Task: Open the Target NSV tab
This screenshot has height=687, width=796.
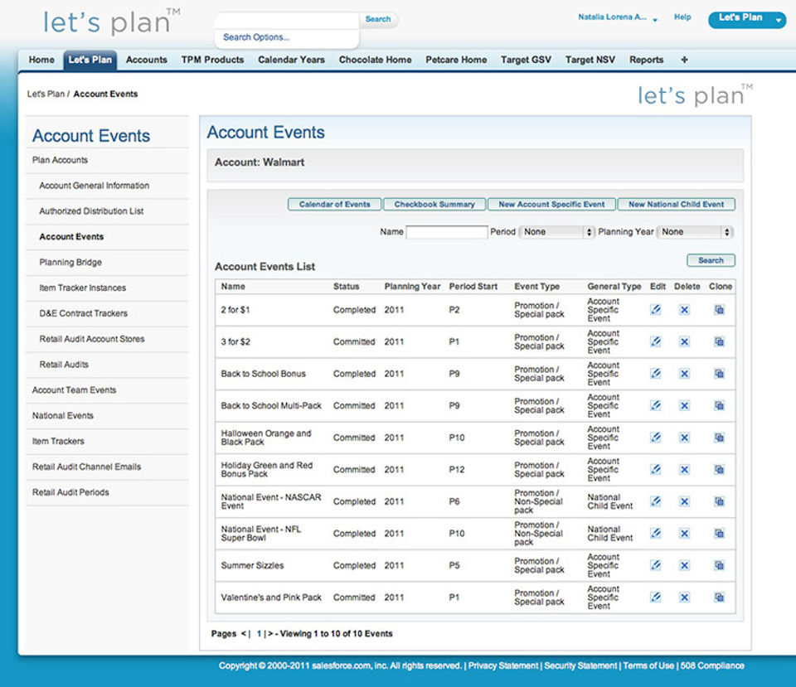Action: click(x=590, y=60)
